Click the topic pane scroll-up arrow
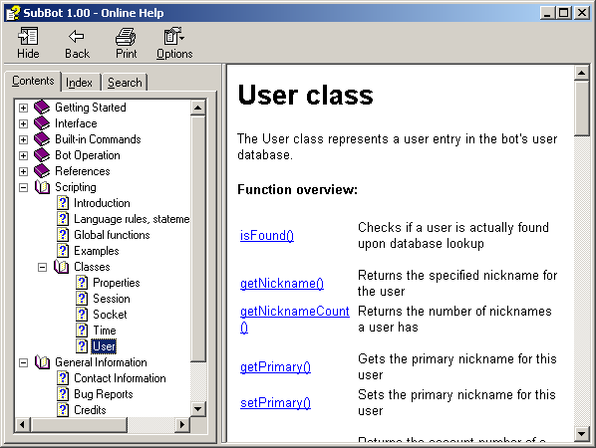The height and width of the screenshot is (448, 596). coord(582,72)
